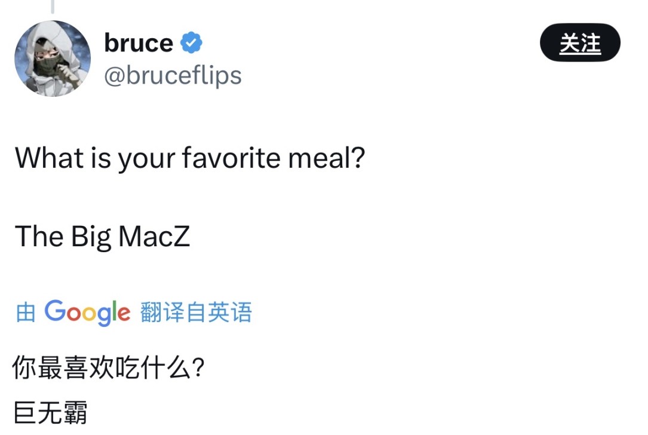This screenshot has height=435, width=648.
Task: Click the blue verified badge beside bruce
Action: (x=192, y=44)
